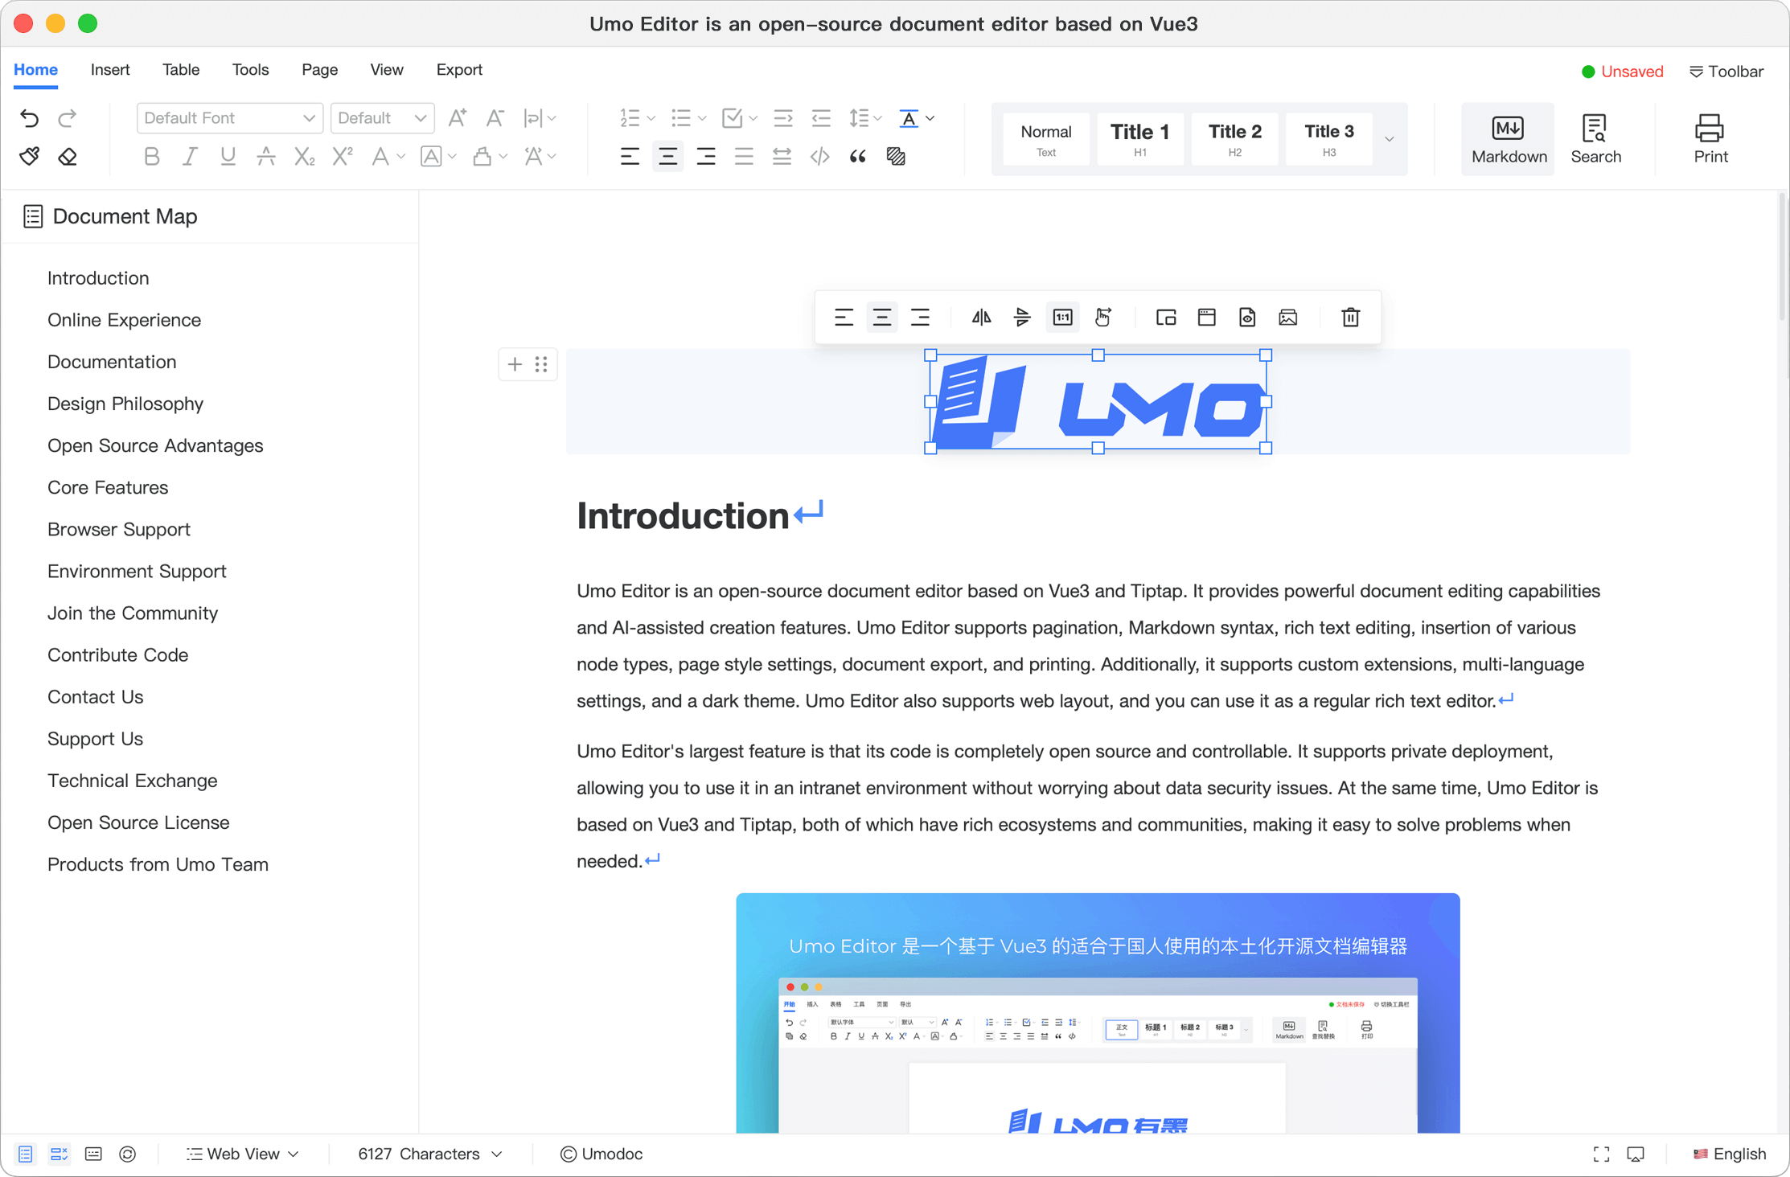The image size is (1790, 1177).
Task: Click the English language selector
Action: click(1730, 1154)
